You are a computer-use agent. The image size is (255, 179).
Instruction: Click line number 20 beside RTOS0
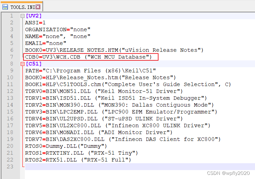tap(10, 146)
